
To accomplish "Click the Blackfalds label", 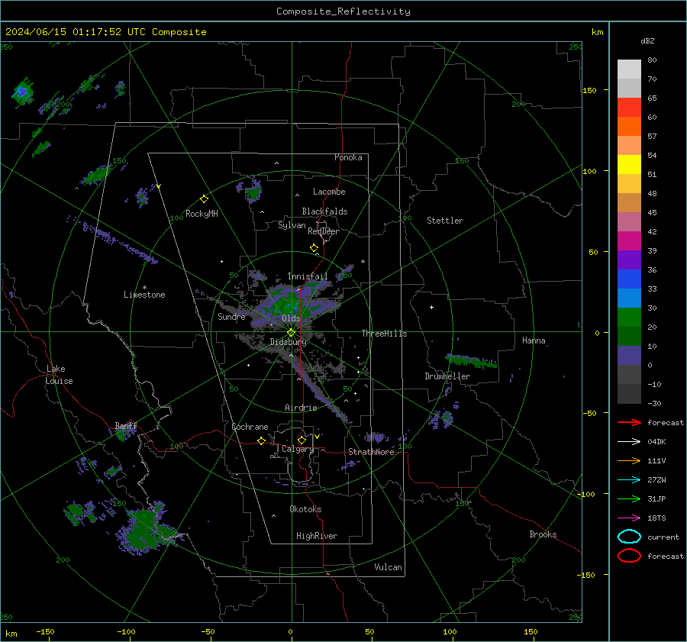I will click(324, 211).
